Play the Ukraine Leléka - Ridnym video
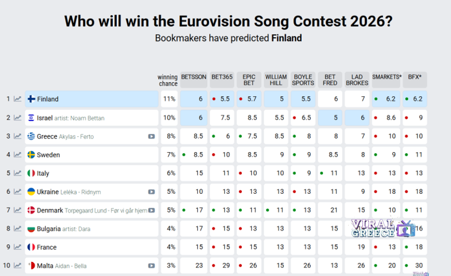451x276 pixels. 152,192
